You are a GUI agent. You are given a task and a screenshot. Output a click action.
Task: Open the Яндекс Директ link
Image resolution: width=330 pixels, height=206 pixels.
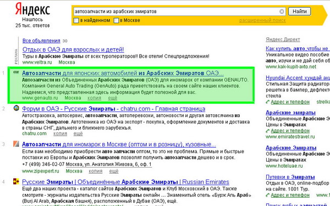click(x=283, y=40)
